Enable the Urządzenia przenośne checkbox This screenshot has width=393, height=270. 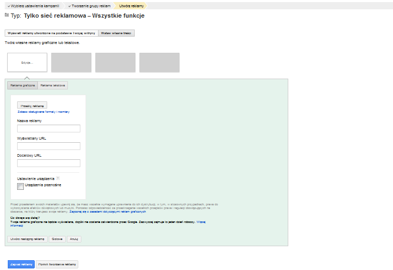pyautogui.click(x=21, y=186)
